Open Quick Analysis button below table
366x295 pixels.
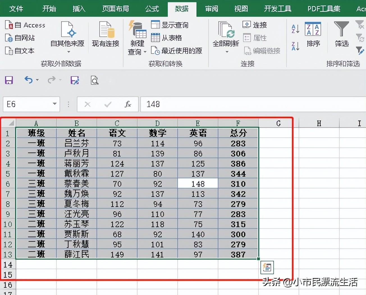[x=267, y=267]
